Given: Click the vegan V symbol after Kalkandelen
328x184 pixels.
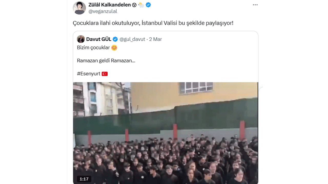Looking at the screenshot, I should point(134,5).
